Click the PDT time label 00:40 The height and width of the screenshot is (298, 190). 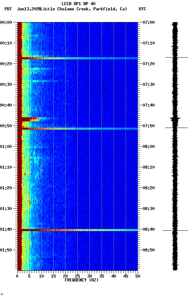point(6,105)
